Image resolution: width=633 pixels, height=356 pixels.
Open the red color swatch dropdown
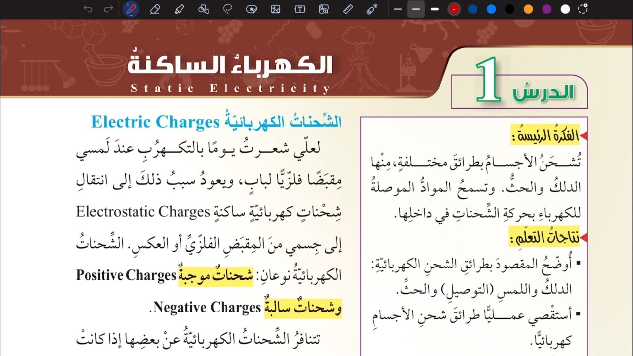(454, 9)
